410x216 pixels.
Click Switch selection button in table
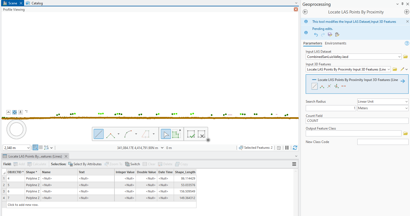point(133,164)
